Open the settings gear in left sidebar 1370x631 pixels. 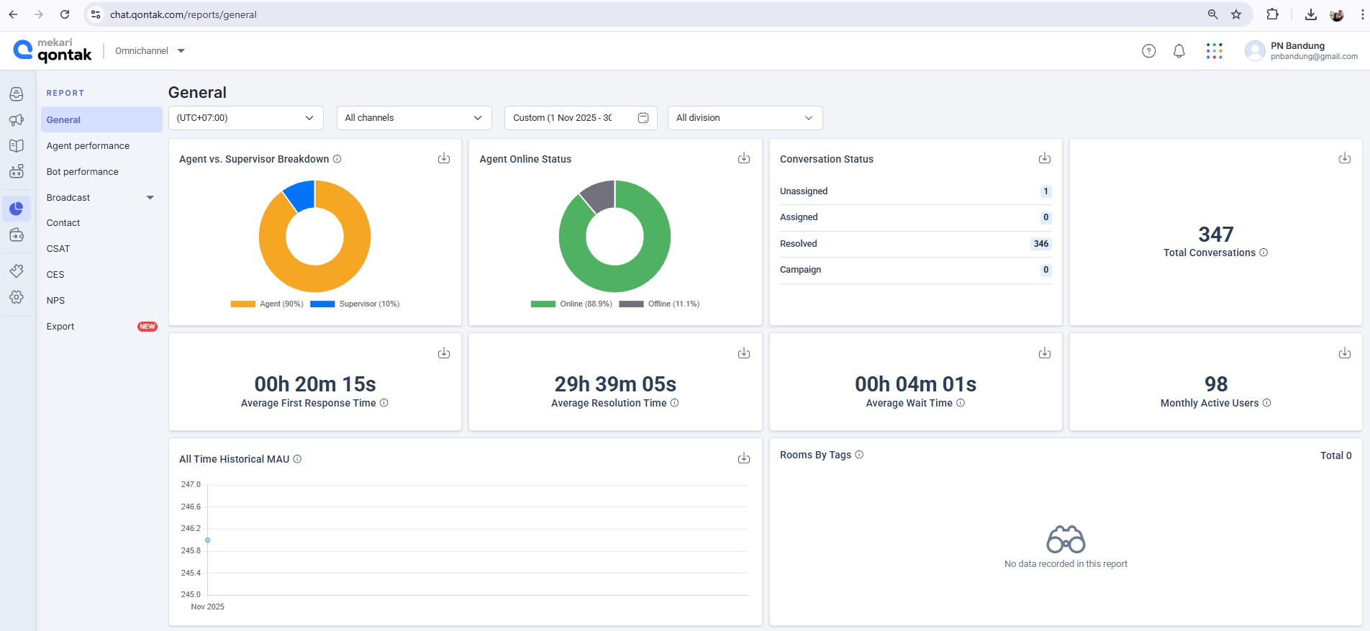(17, 297)
